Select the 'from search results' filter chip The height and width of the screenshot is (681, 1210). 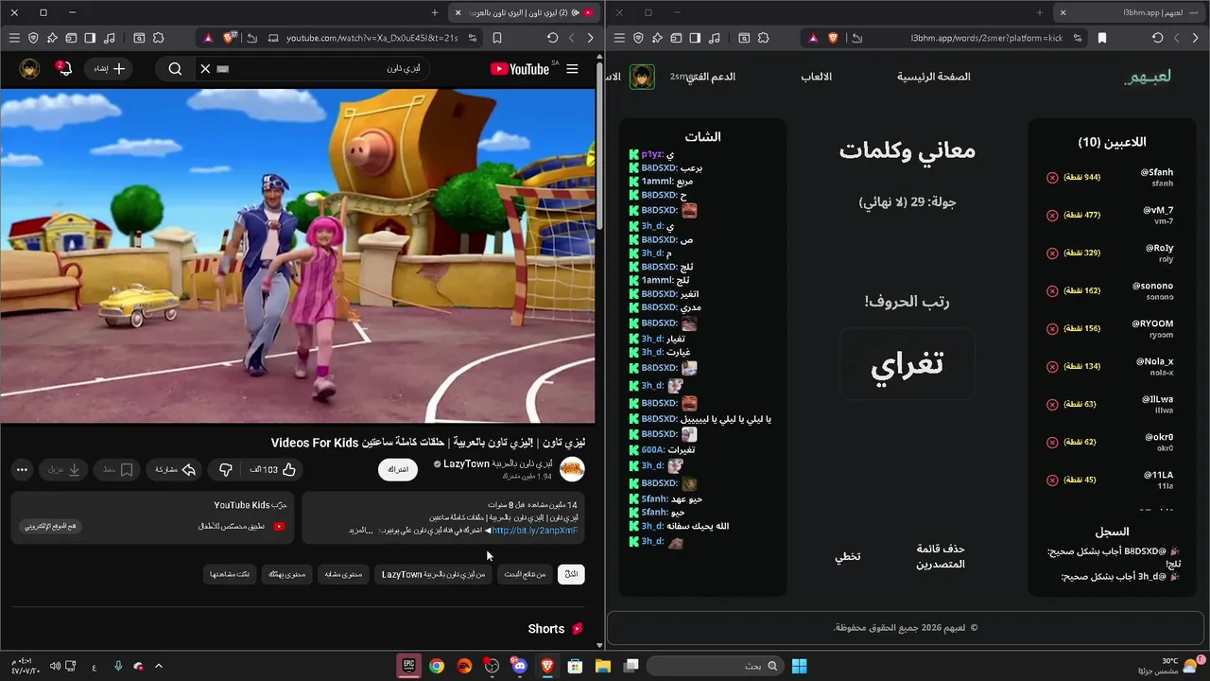click(x=525, y=574)
